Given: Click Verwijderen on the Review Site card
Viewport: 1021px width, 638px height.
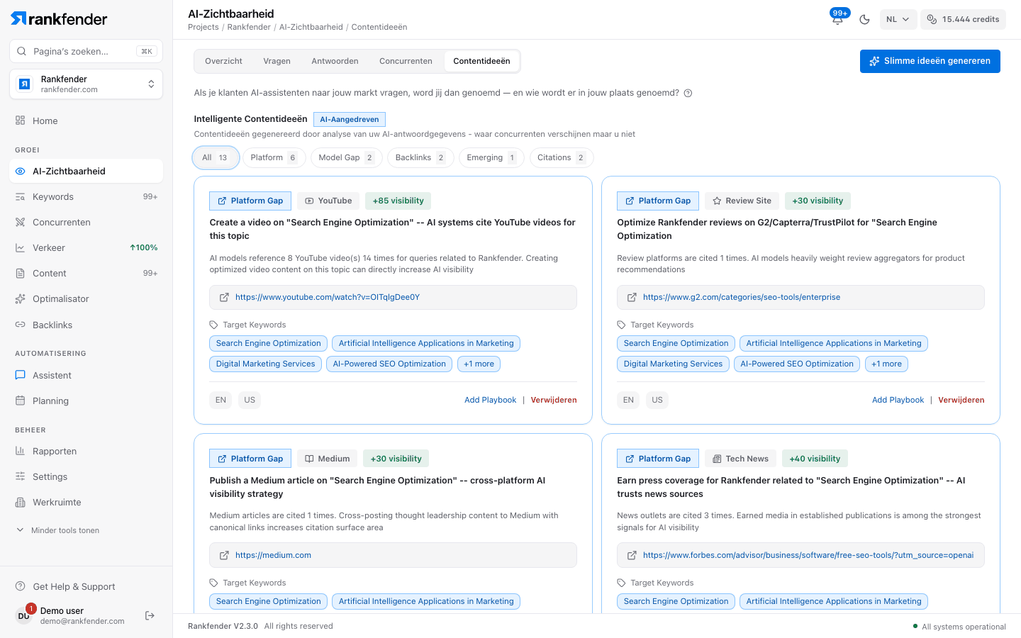Looking at the screenshot, I should click(961, 400).
